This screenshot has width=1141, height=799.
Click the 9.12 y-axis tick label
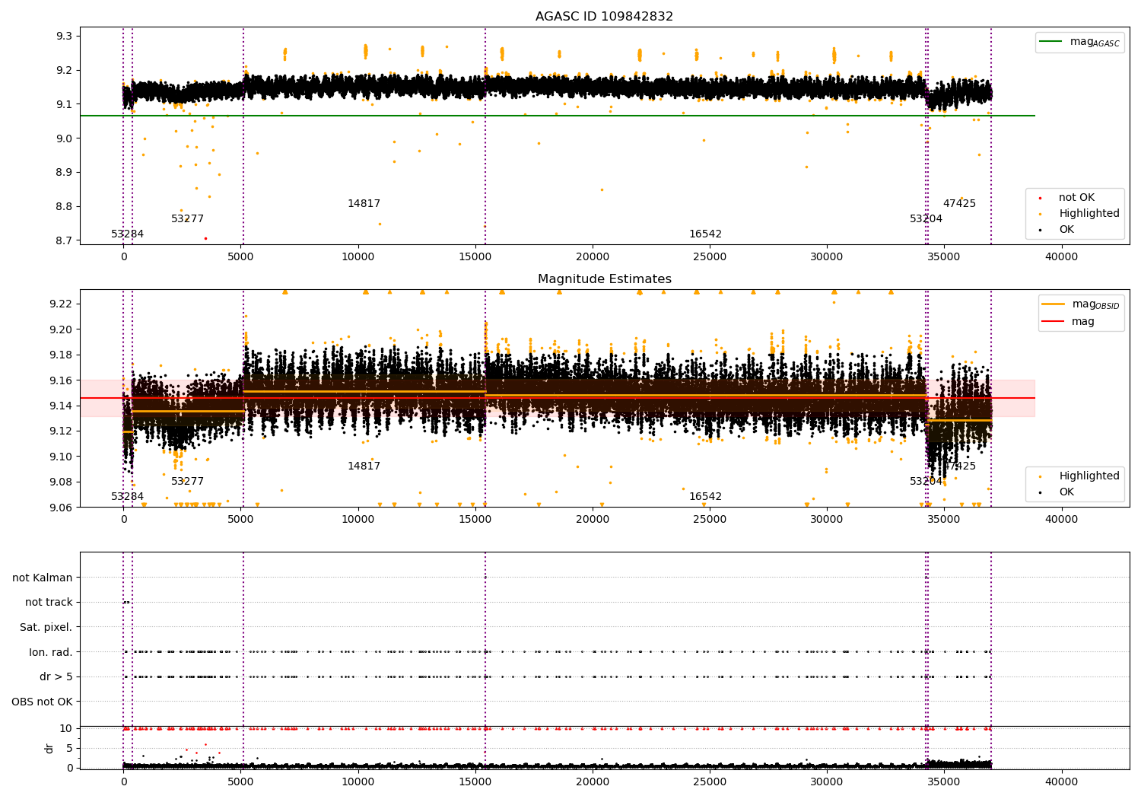click(62, 431)
